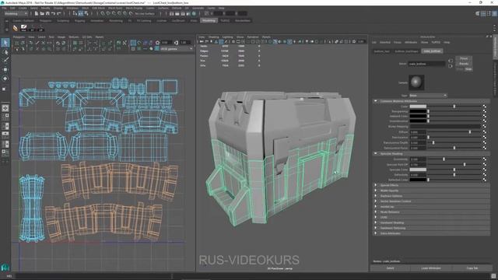This screenshot has height=280, width=498.
Task: Click the Diffuse slider track
Action: 454,132
